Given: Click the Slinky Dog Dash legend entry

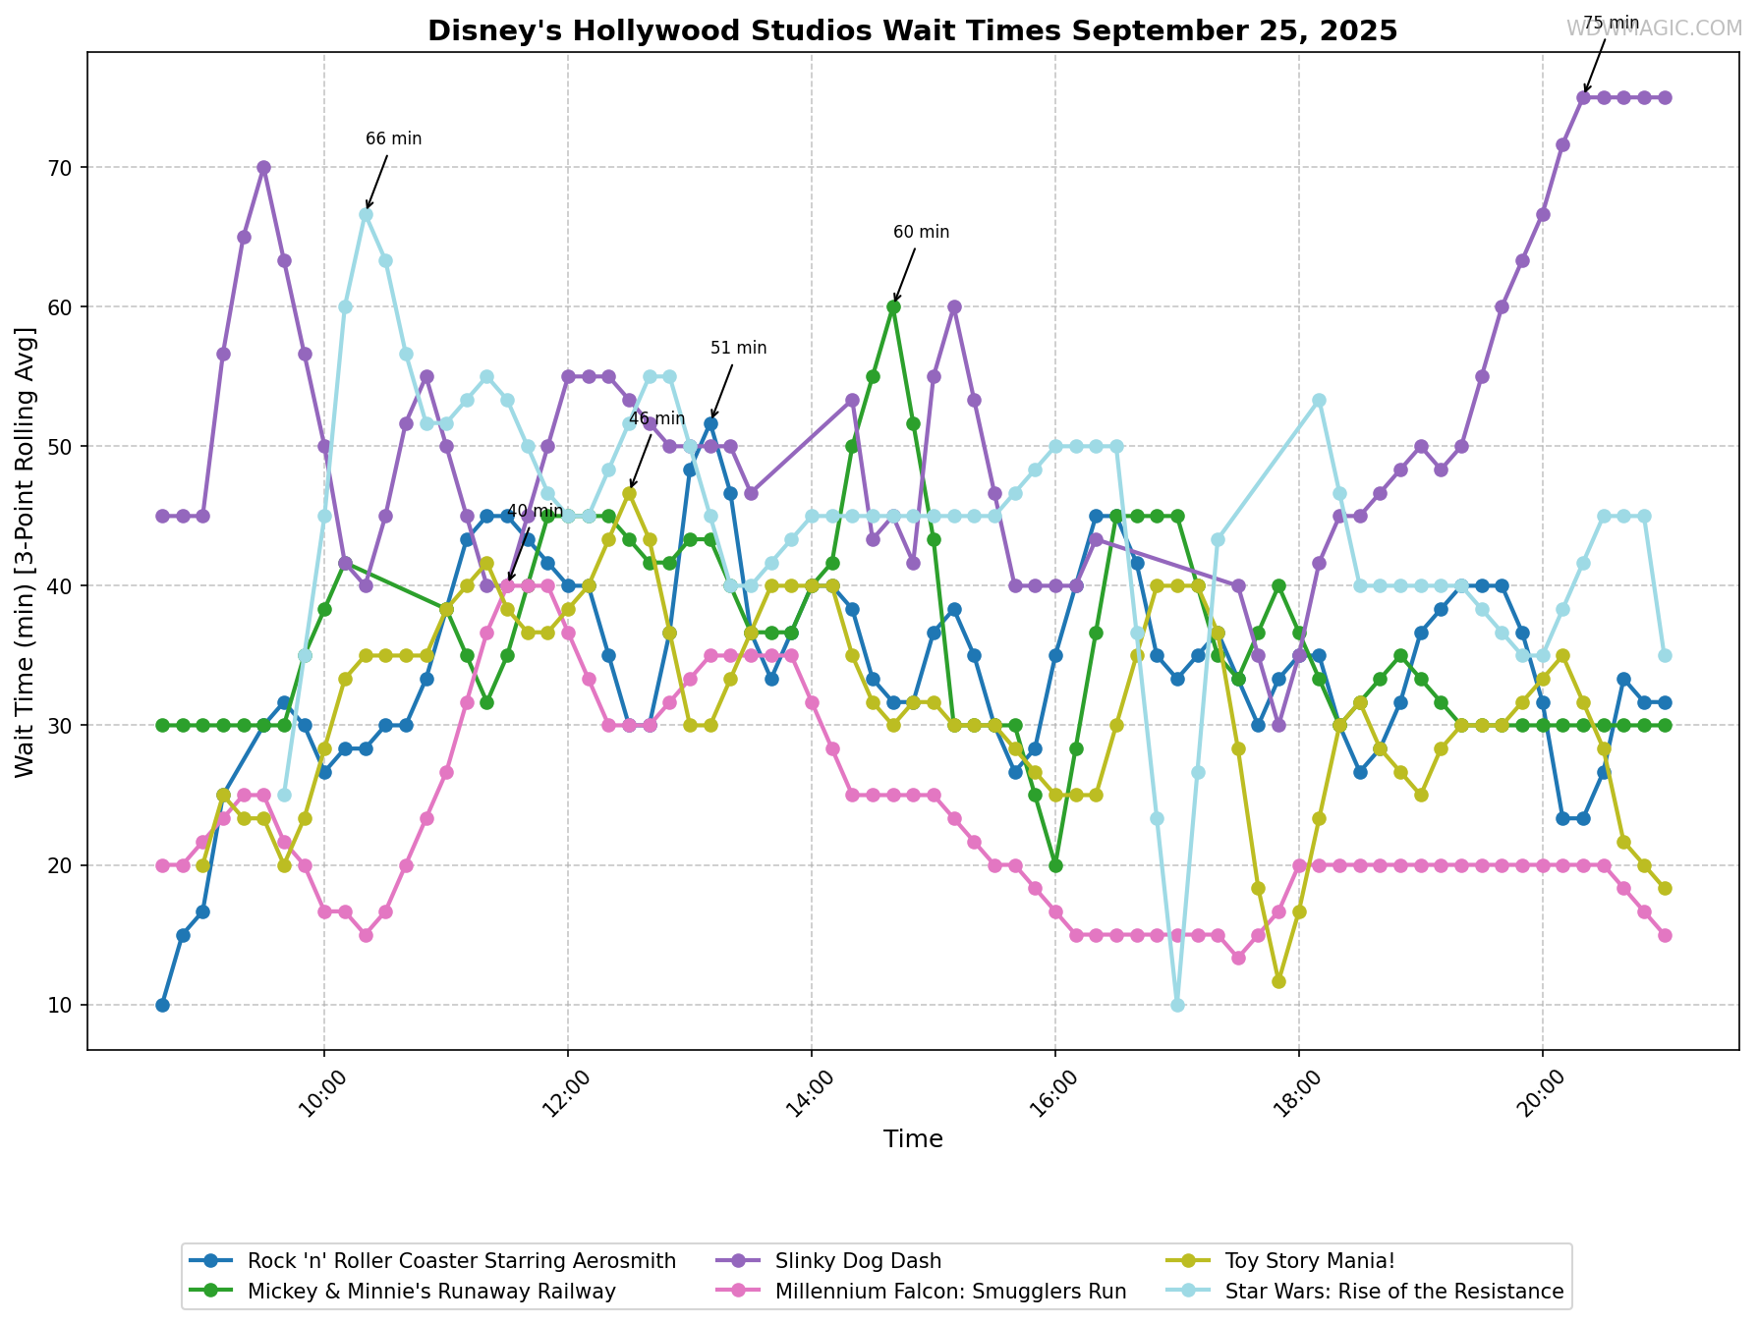Looking at the screenshot, I should point(829,1261).
